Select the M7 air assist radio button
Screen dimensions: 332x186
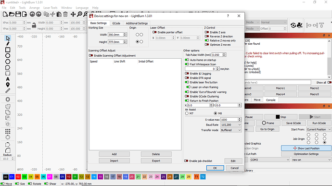[187, 113]
